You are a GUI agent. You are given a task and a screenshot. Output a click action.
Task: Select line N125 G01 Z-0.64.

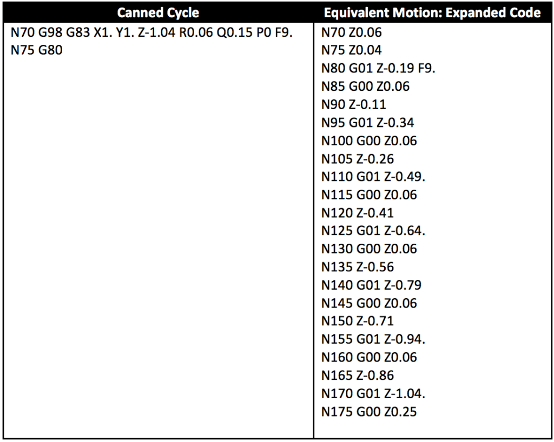373,231
